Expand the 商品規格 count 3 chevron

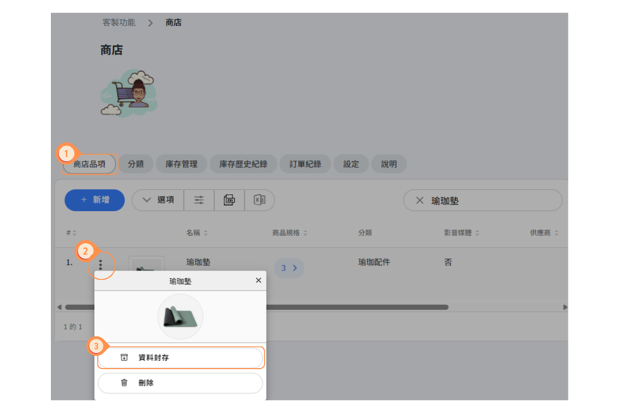point(289,268)
